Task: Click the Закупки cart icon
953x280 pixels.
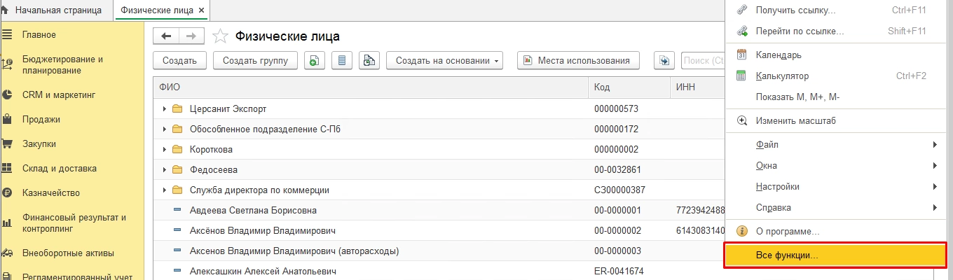Action: click(8, 144)
